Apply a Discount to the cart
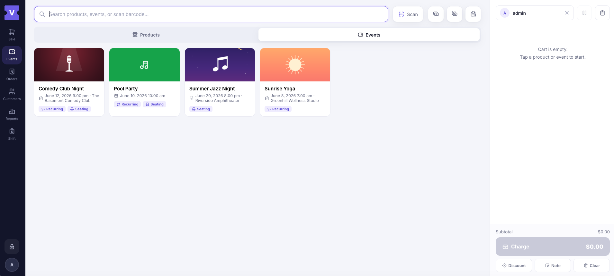Screen dimensions: 614x276 tap(514, 265)
